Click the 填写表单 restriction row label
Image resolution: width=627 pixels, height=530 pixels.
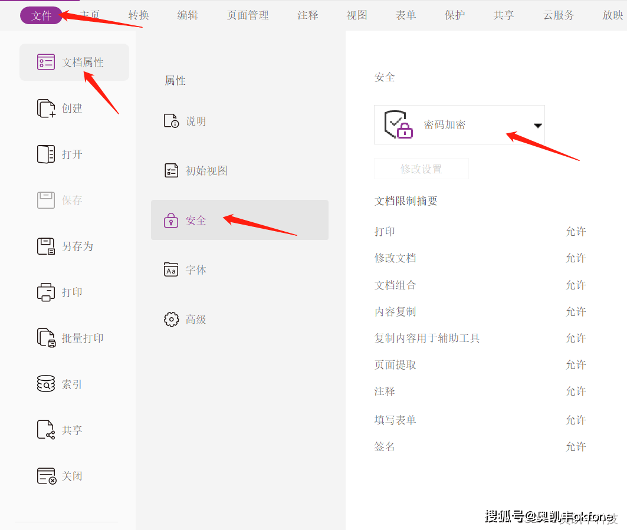click(395, 420)
